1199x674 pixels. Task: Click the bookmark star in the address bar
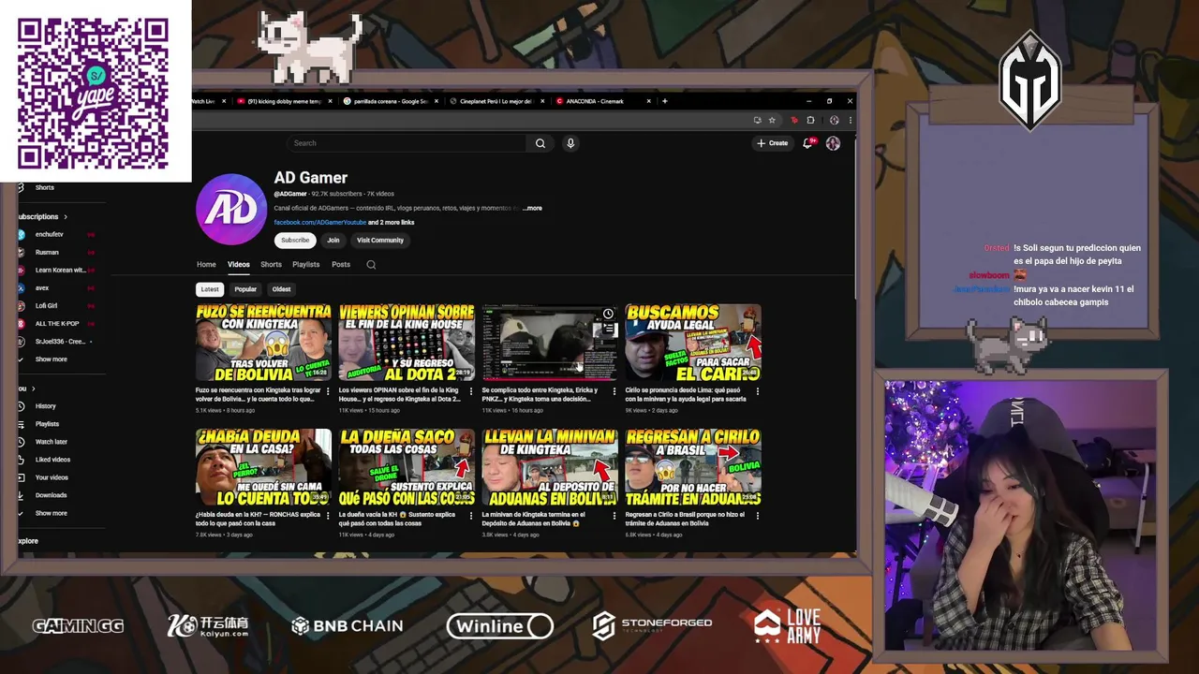(772, 120)
